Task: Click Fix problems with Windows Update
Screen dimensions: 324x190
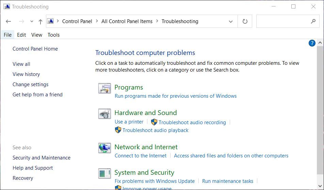Action: (155, 181)
